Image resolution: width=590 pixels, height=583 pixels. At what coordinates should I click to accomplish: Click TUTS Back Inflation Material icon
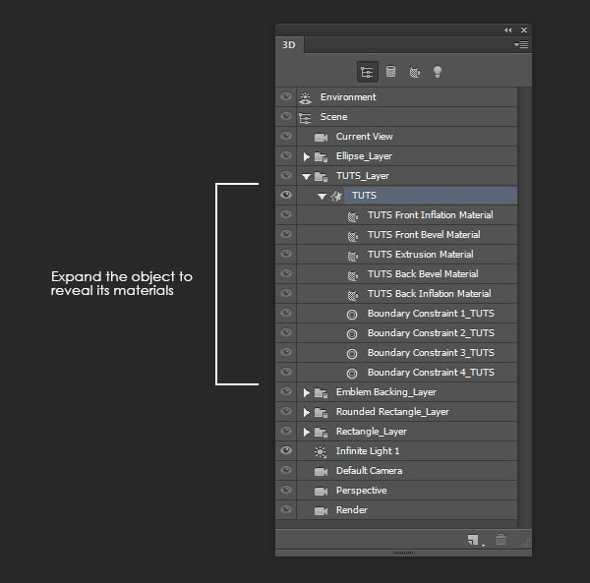click(x=353, y=295)
